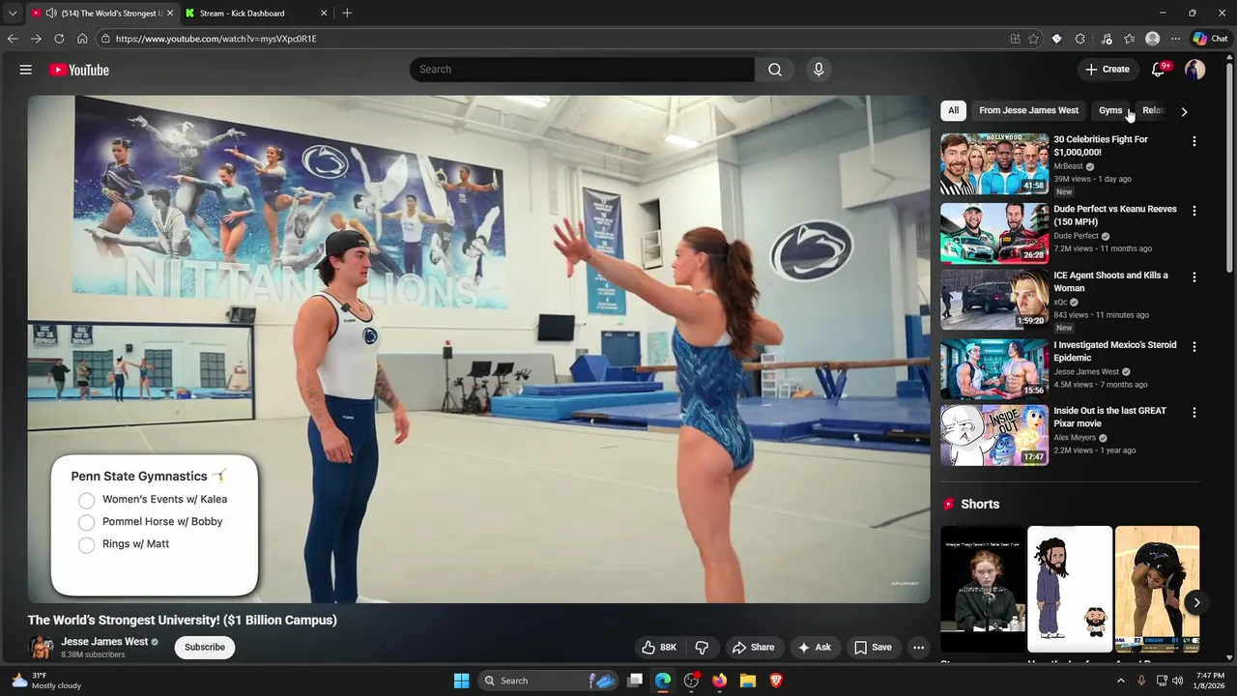Dislike the video with thumbs down

703,648
